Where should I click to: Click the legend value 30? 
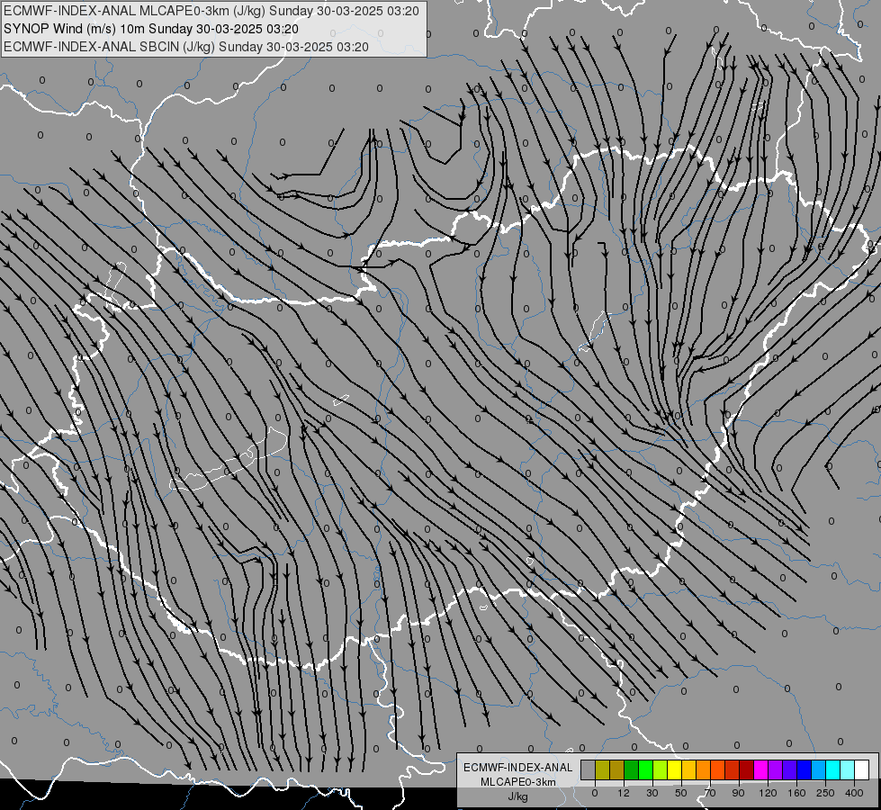652,793
